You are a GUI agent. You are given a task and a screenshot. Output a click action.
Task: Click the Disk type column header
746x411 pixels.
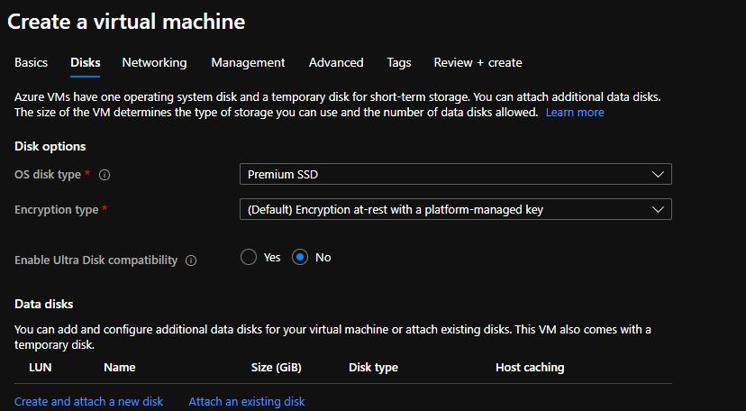pyautogui.click(x=374, y=367)
